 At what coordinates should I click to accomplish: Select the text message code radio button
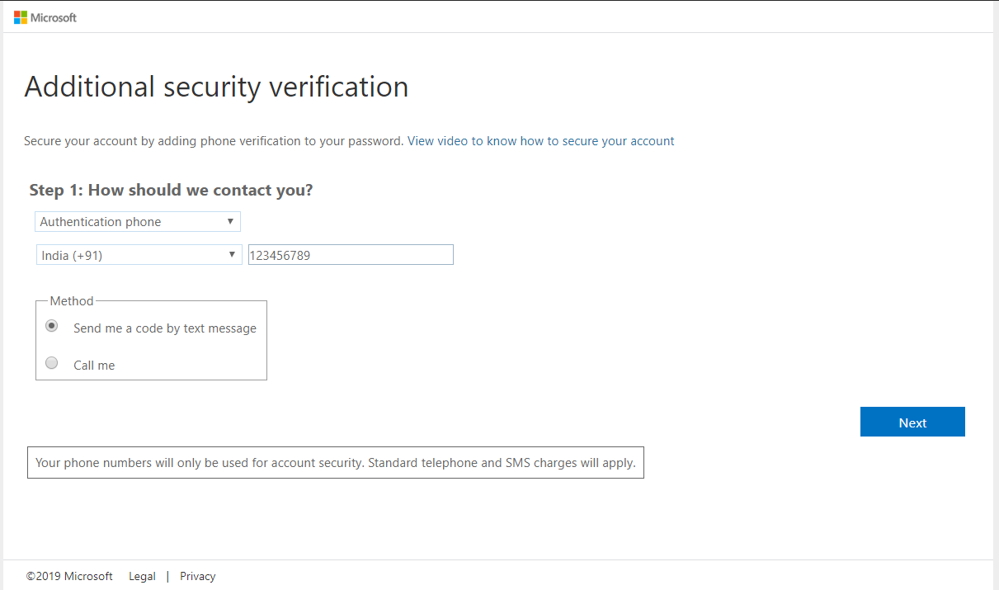point(52,327)
